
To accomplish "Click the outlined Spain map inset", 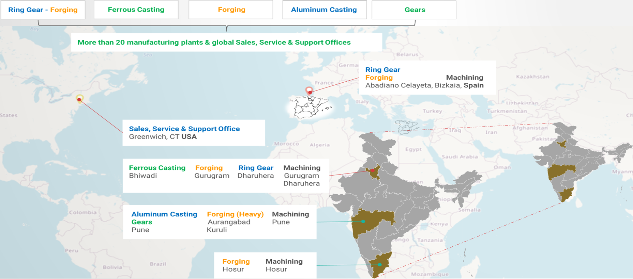I will pyautogui.click(x=310, y=107).
